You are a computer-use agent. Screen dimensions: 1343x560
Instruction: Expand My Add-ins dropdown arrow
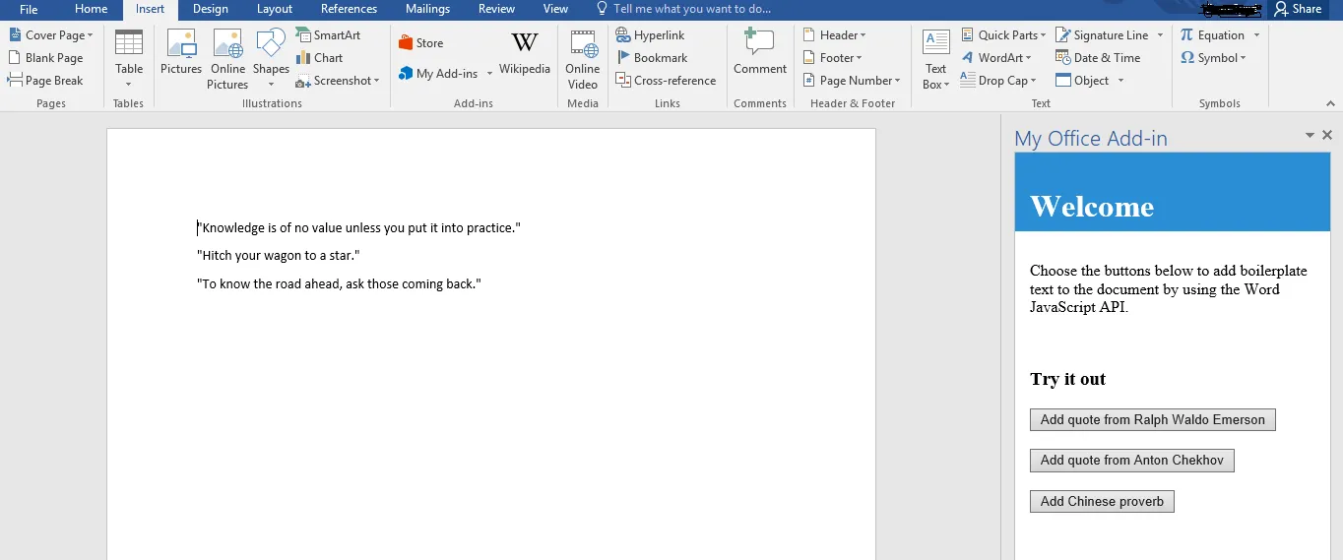(489, 74)
